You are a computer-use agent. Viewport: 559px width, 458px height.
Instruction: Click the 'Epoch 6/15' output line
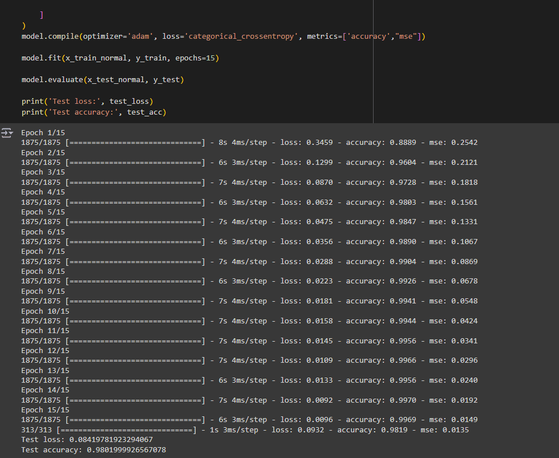tap(43, 232)
